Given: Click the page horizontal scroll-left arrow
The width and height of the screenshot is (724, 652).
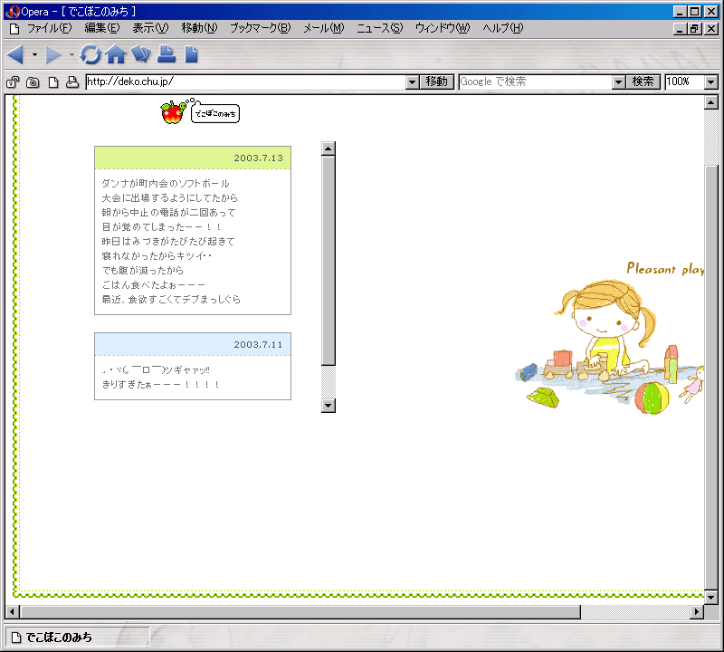Looking at the screenshot, I should pos(13,612).
